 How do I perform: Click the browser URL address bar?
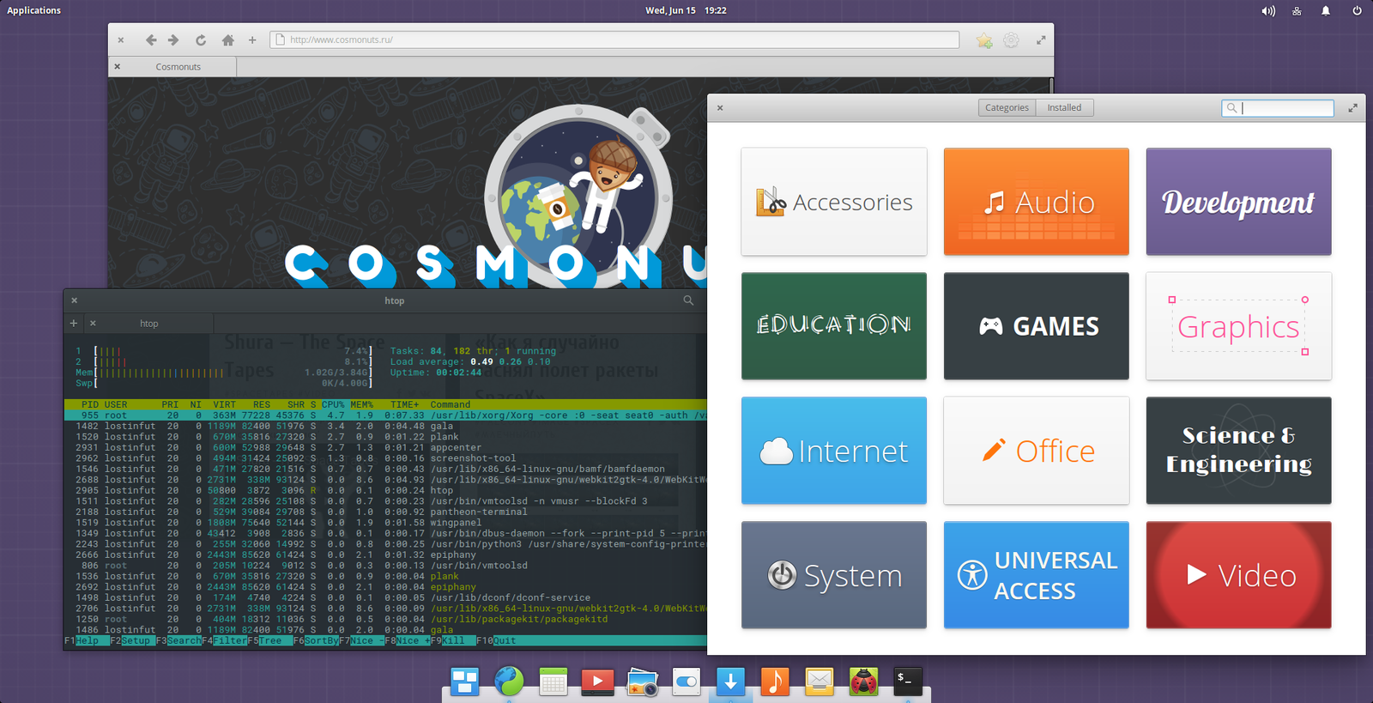coord(614,39)
